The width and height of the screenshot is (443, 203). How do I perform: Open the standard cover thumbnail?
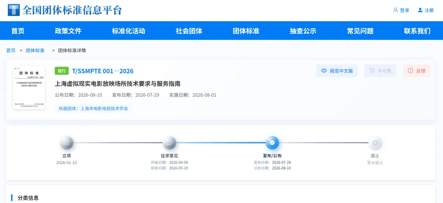click(x=29, y=88)
